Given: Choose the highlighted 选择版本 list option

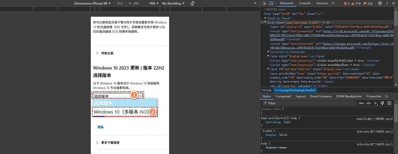Looking at the screenshot, I should 125,103.
